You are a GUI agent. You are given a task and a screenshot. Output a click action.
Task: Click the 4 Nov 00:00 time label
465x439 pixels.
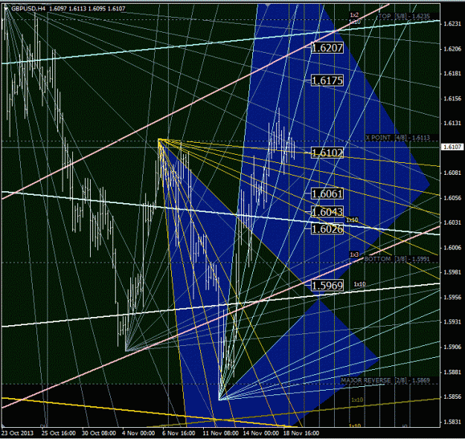click(138, 433)
